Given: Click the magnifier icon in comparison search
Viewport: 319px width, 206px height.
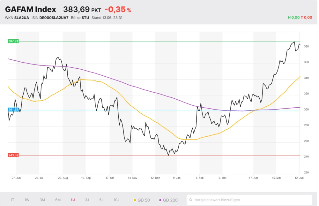Looking at the screenshot, I should [191, 200].
